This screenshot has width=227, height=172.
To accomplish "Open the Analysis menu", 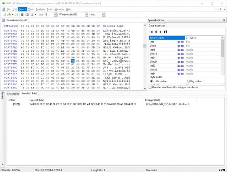I will [40, 9].
